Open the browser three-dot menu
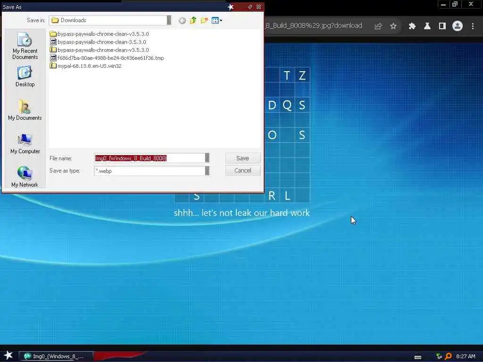This screenshot has width=483, height=362. pos(473,26)
